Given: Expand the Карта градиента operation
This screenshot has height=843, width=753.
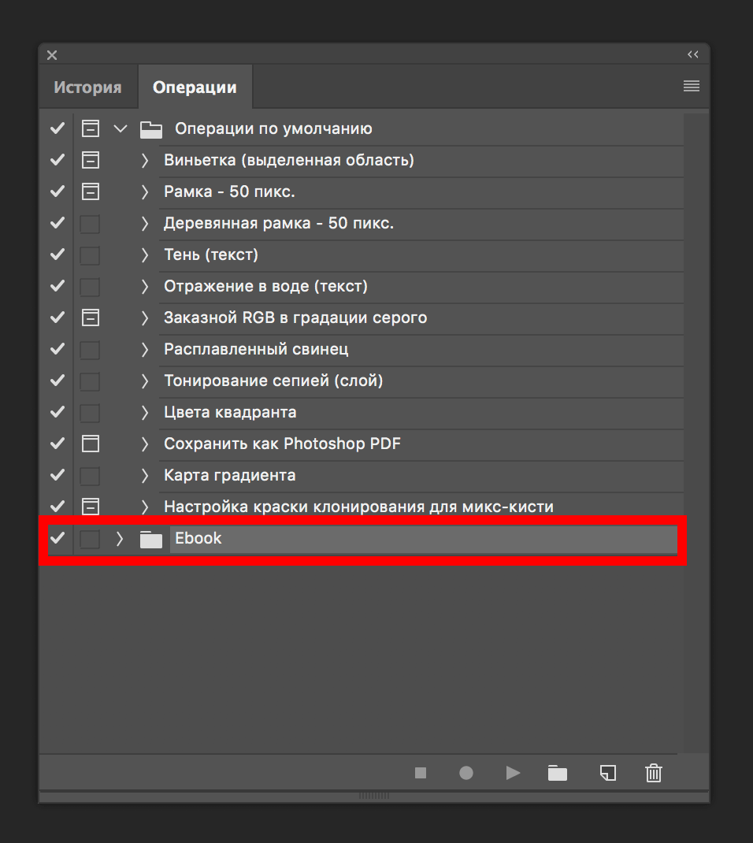Looking at the screenshot, I should tap(144, 475).
